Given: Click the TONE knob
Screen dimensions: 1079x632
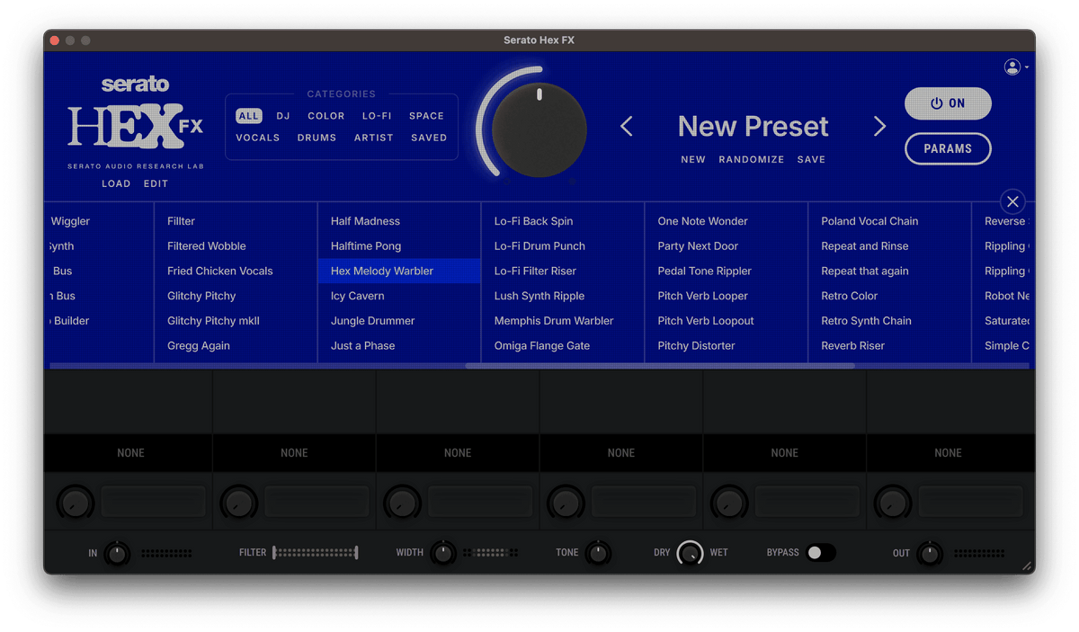Looking at the screenshot, I should (x=598, y=553).
